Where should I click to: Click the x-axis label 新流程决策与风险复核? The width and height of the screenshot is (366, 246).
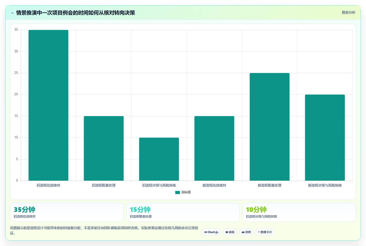(x=325, y=185)
